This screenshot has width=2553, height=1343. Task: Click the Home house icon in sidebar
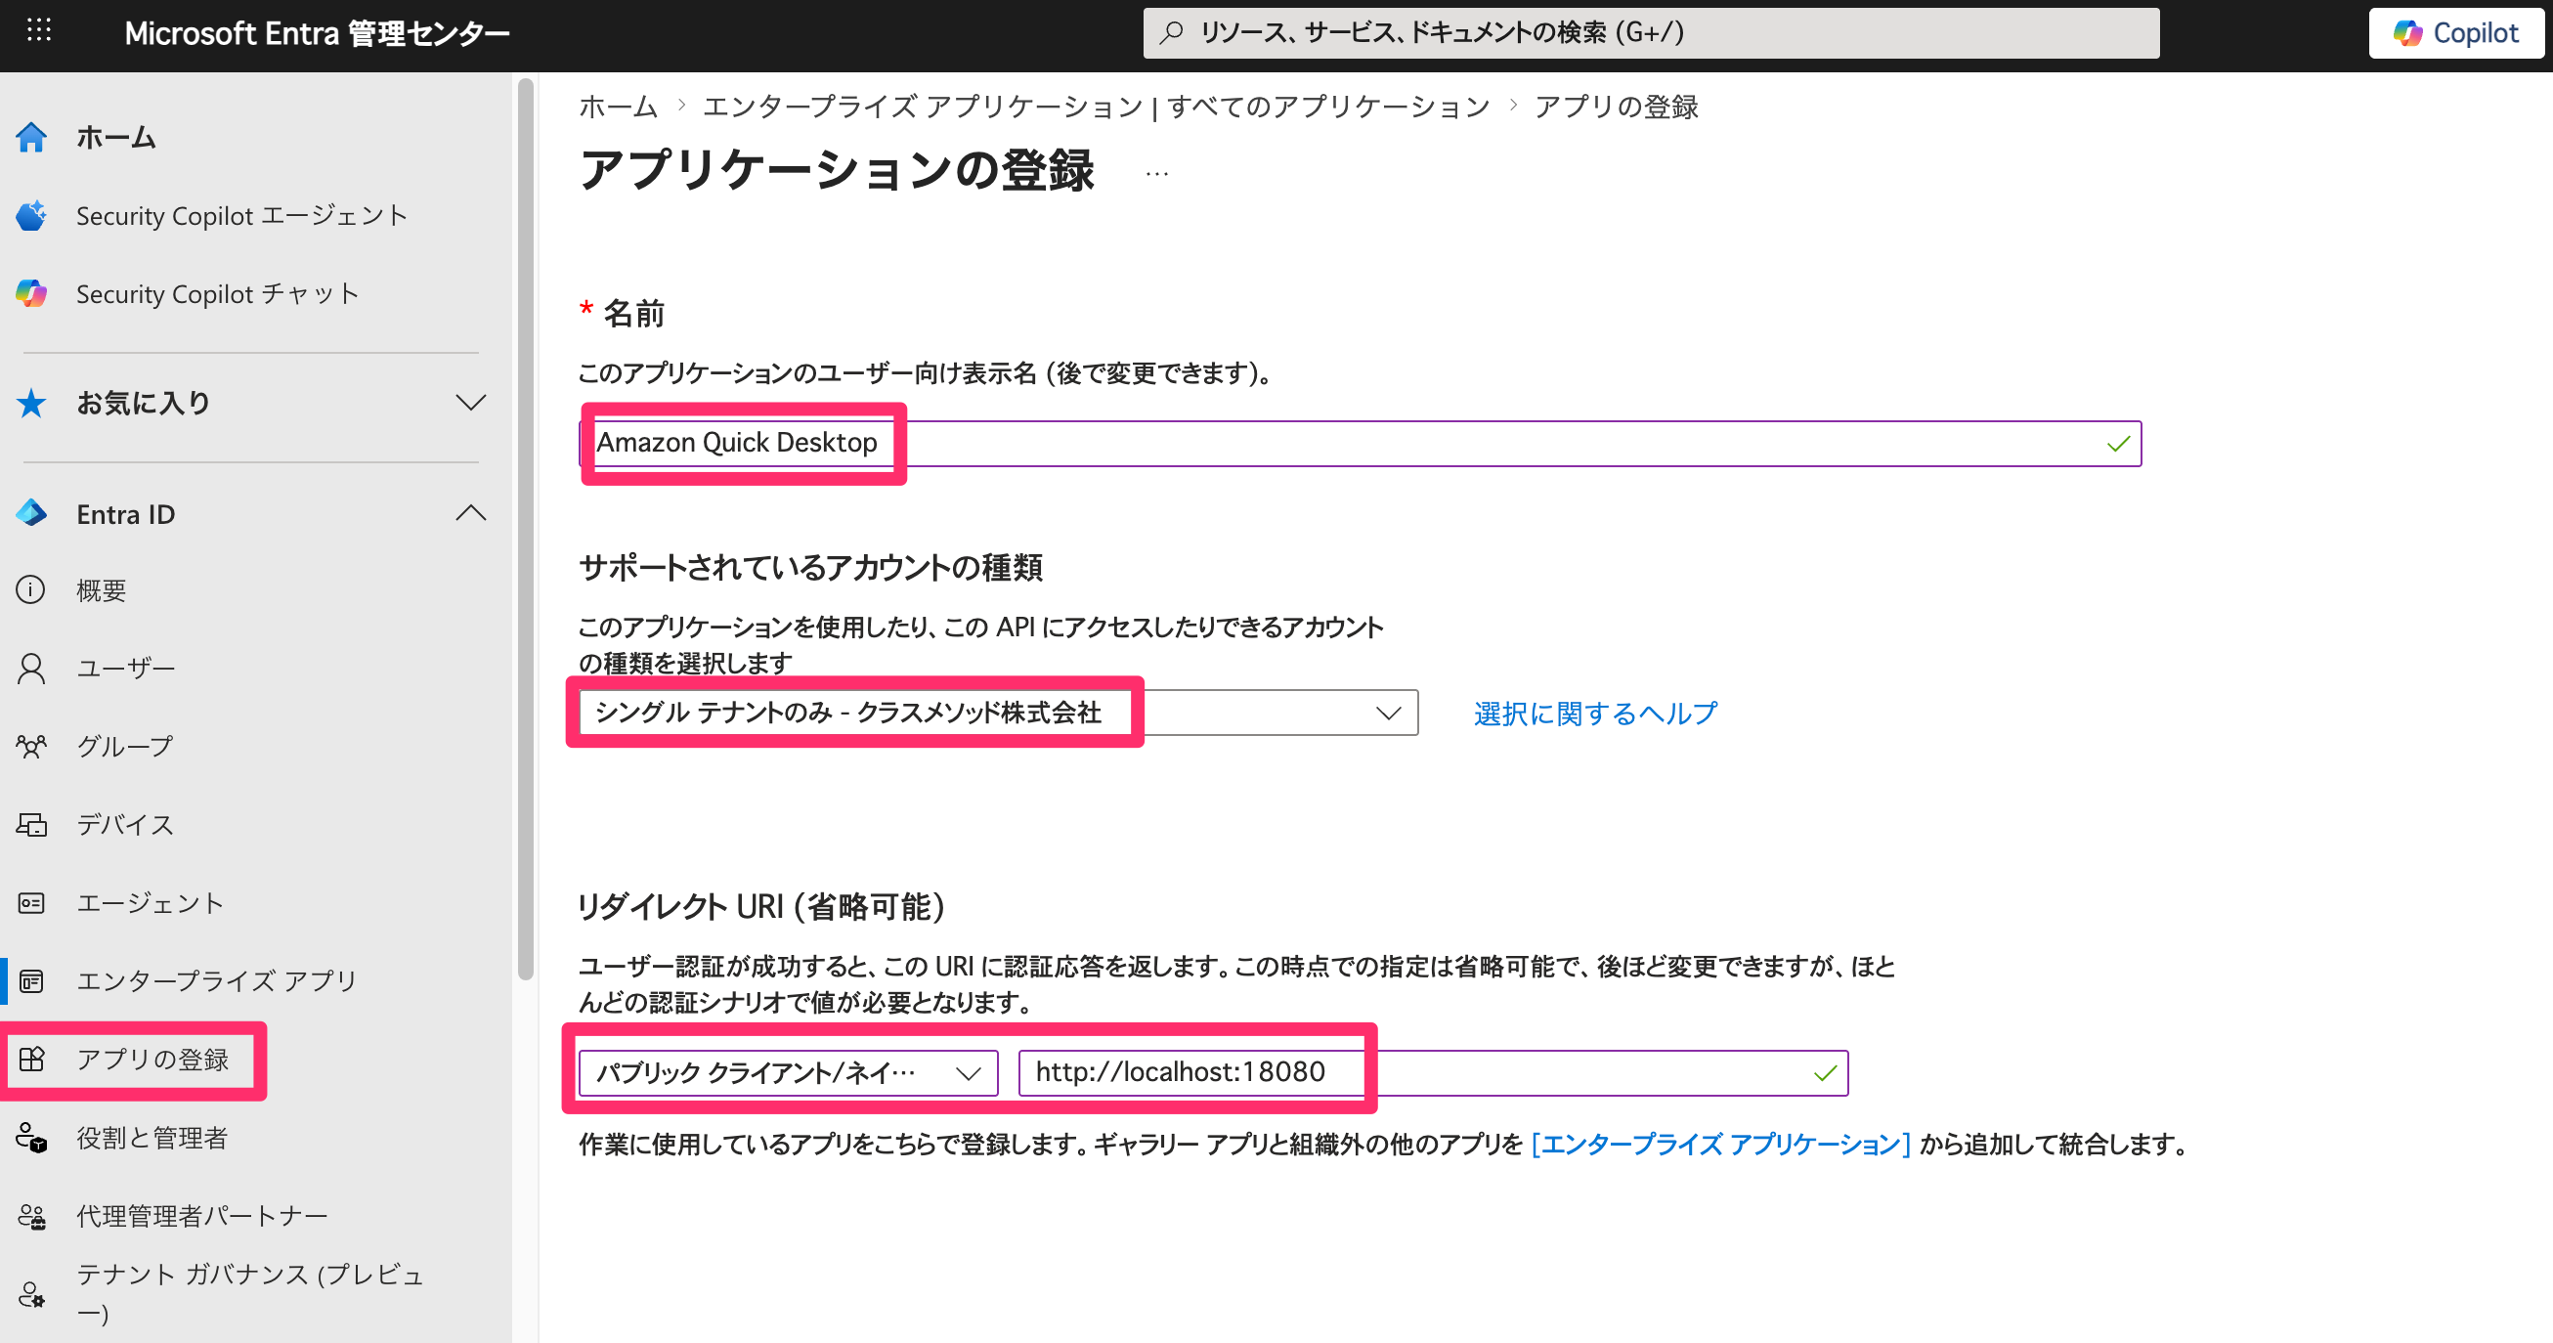pos(31,137)
